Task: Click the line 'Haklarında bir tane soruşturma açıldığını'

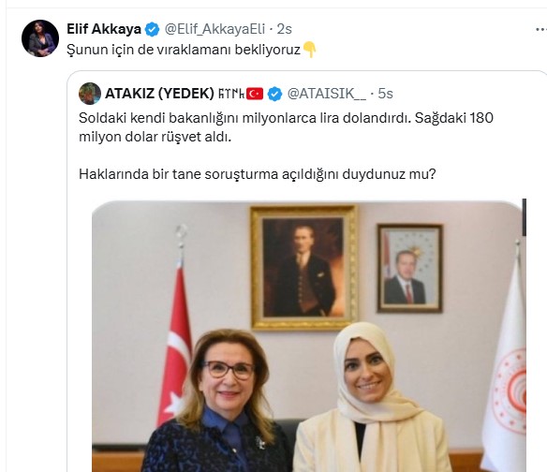Action: point(210,174)
